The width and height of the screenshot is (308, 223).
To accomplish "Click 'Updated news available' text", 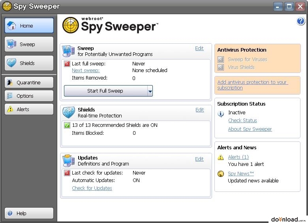I will point(253,181).
